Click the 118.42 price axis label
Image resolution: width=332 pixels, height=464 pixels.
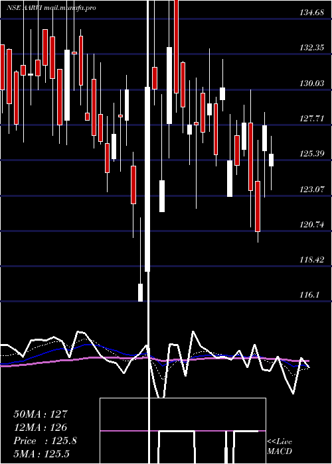[x=312, y=260]
